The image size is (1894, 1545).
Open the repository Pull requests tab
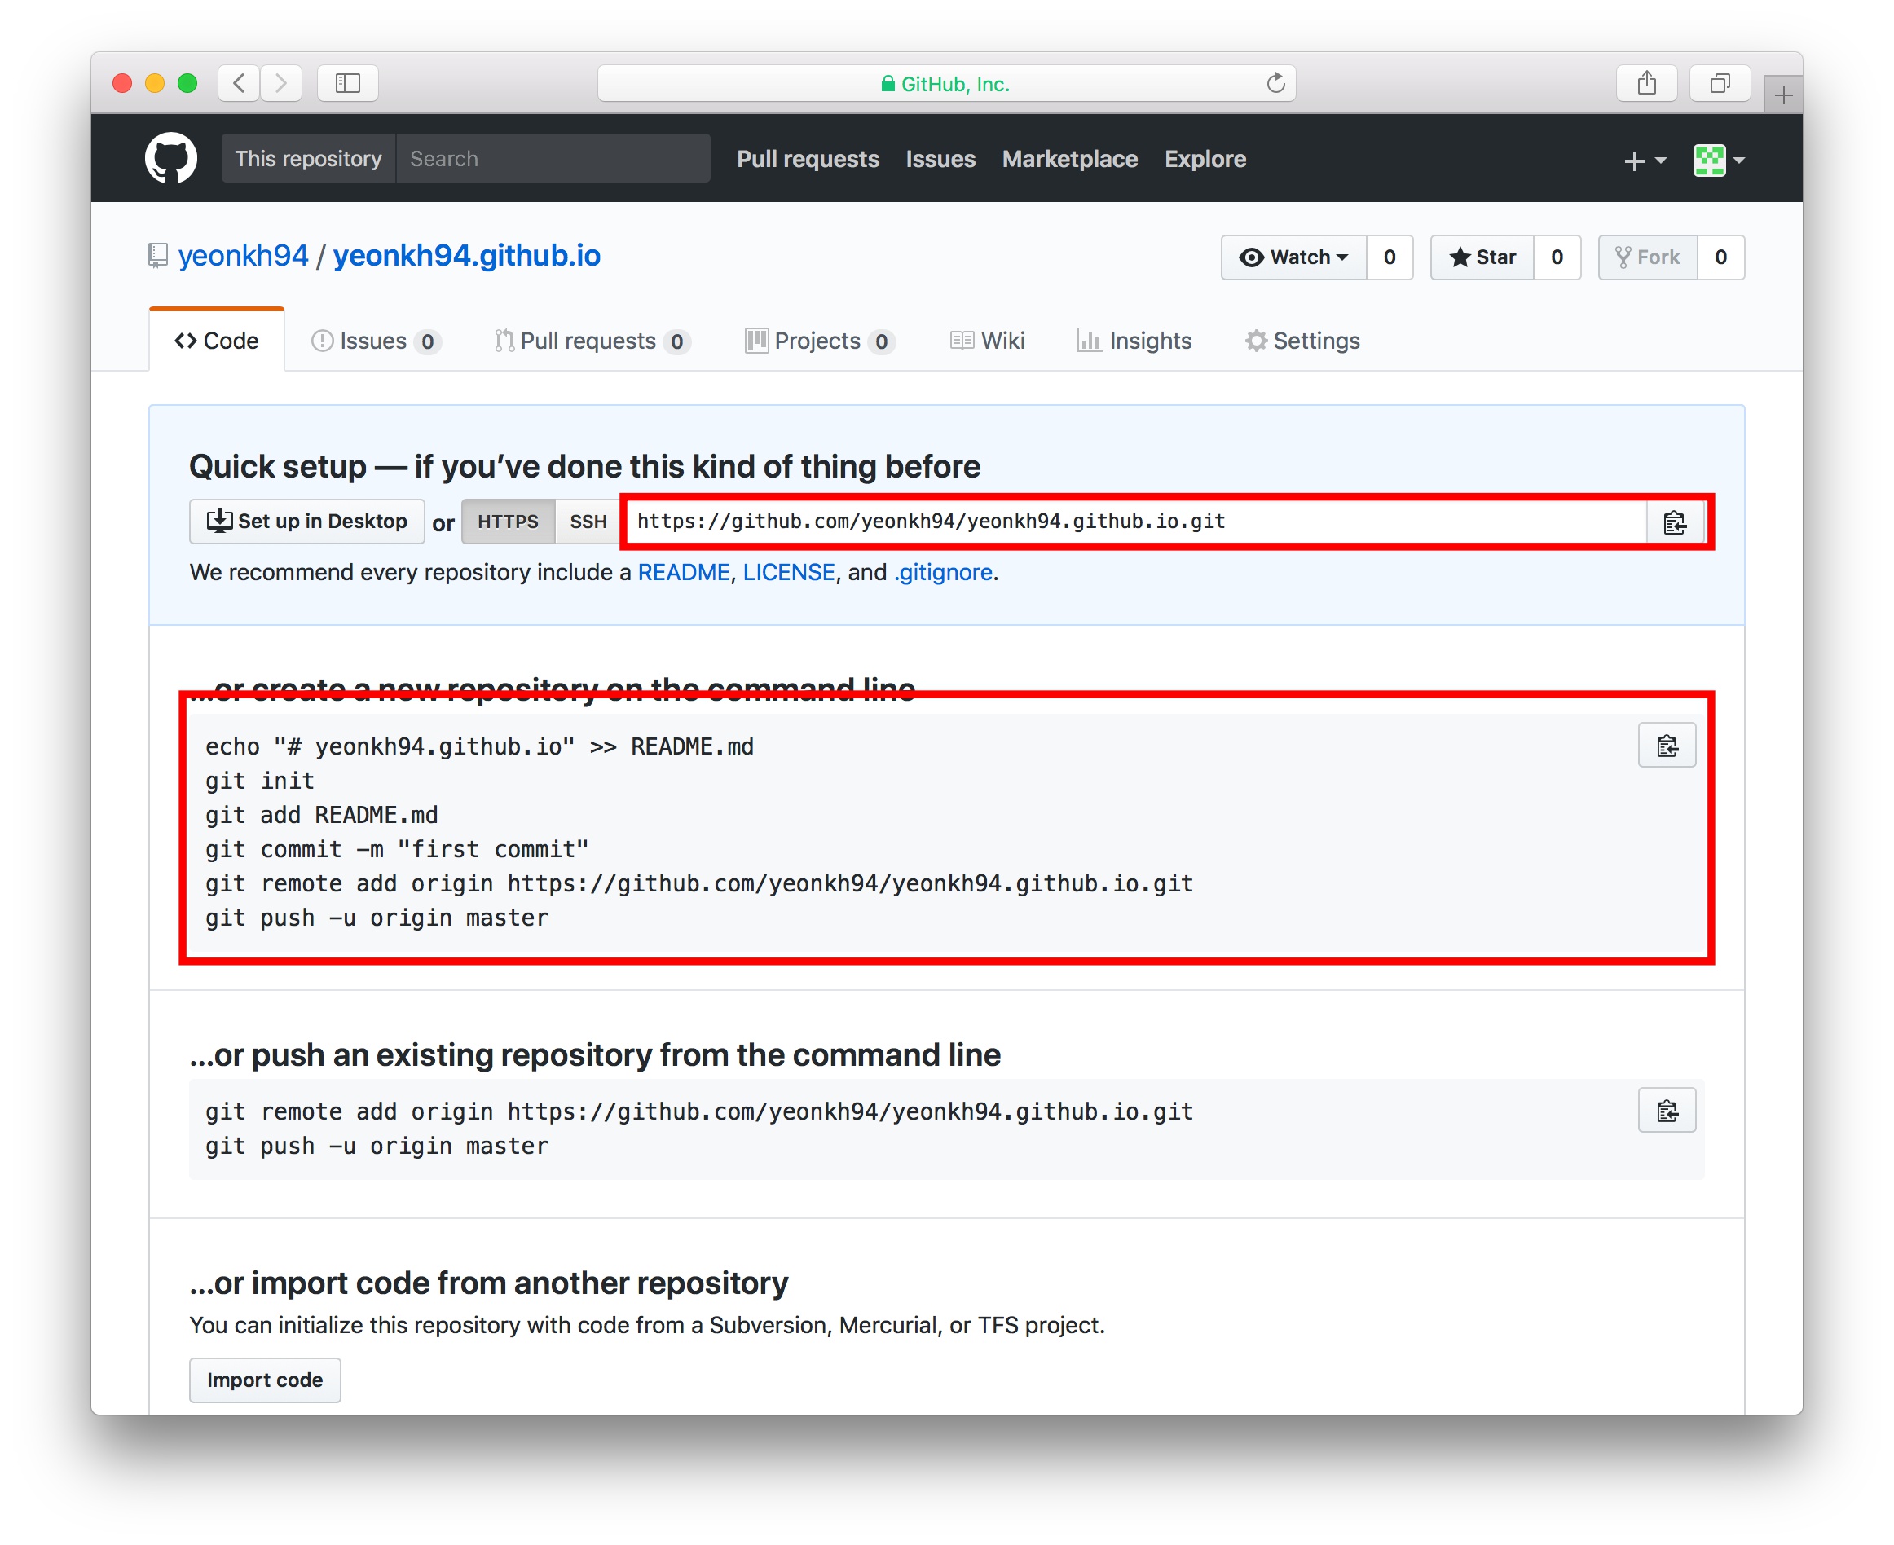point(592,341)
